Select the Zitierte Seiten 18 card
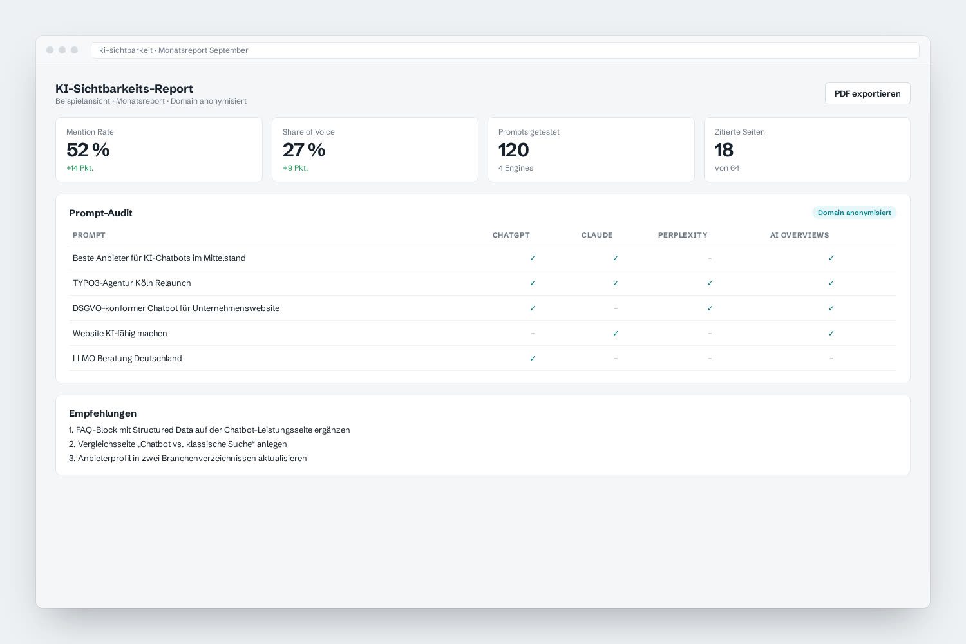Image resolution: width=966 pixels, height=644 pixels. 807,149
